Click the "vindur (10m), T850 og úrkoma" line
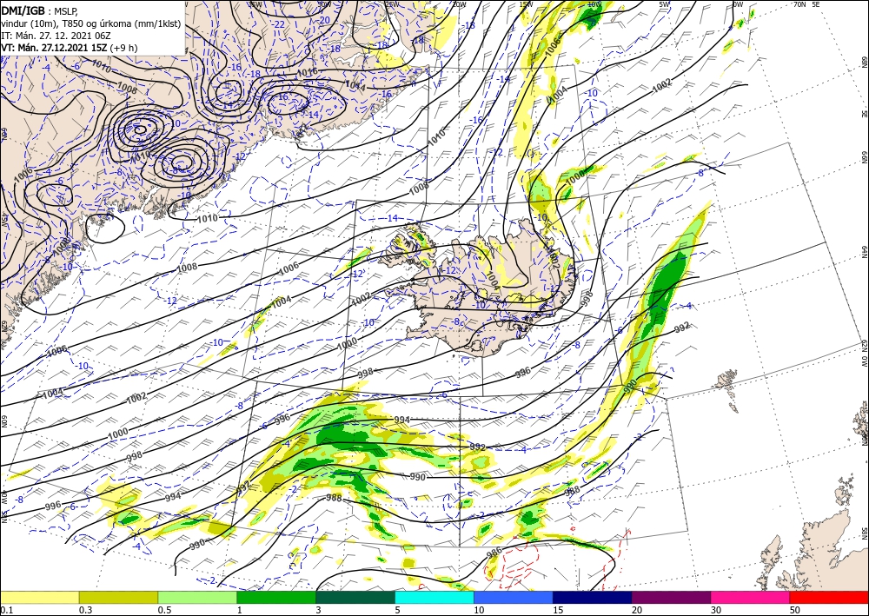869x616 pixels. click(91, 23)
